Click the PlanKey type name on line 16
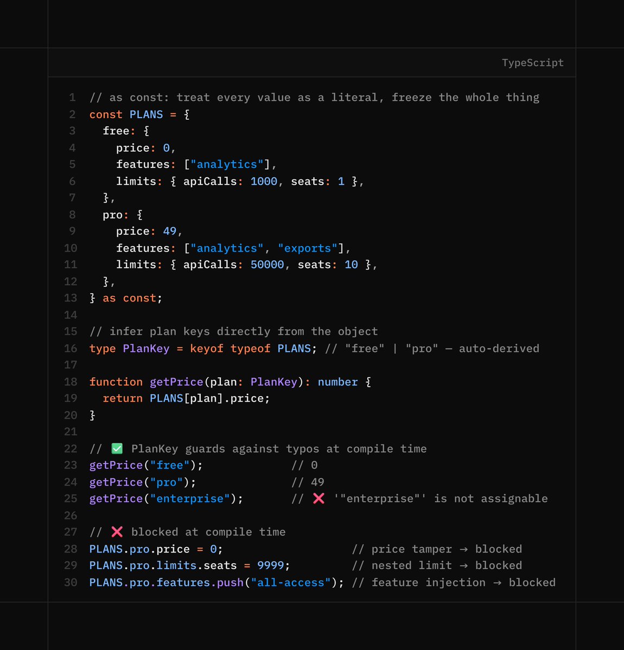Viewport: 624px width, 650px height. click(x=146, y=349)
